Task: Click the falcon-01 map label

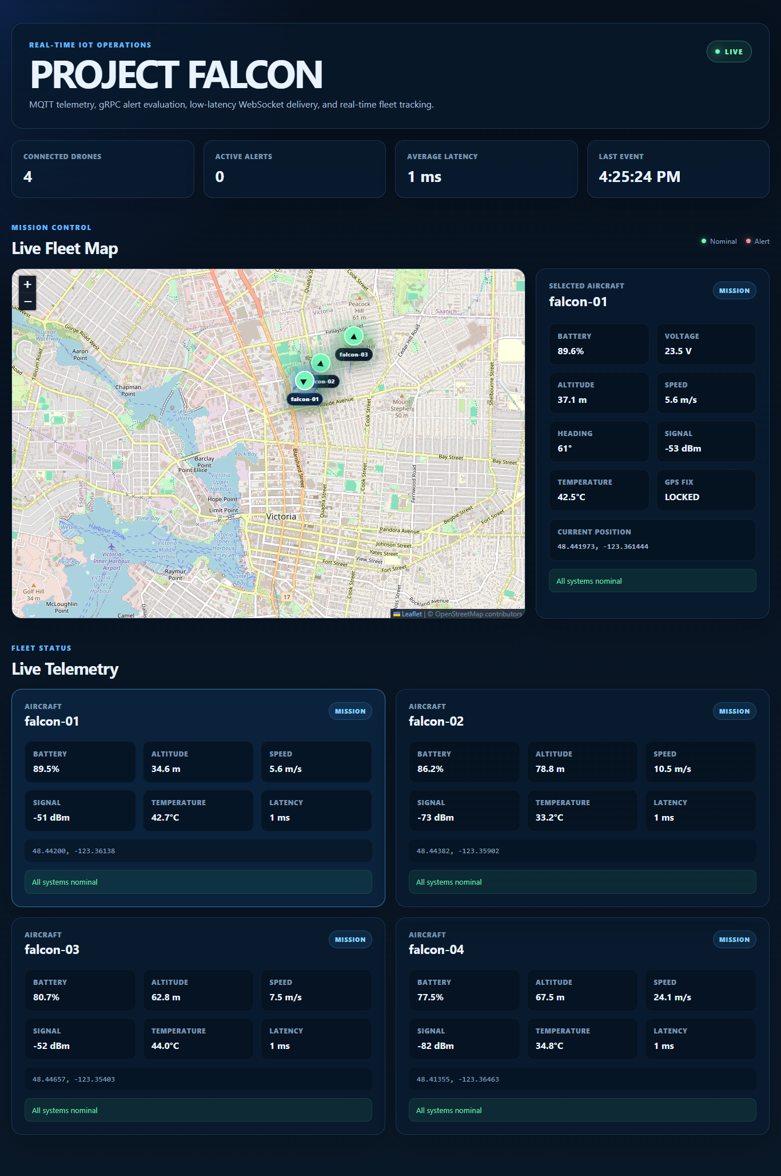Action: [x=305, y=399]
